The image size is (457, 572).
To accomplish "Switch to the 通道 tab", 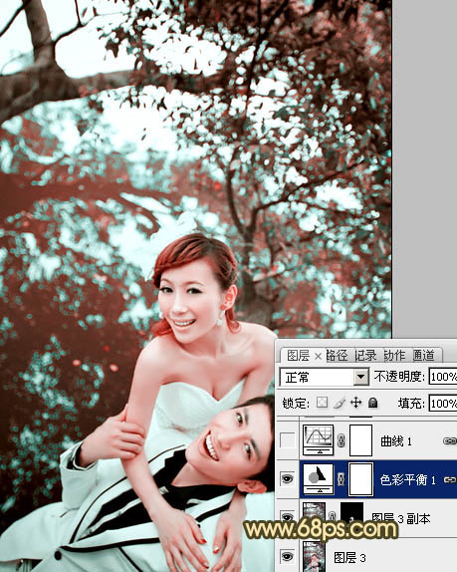I will coord(424,356).
